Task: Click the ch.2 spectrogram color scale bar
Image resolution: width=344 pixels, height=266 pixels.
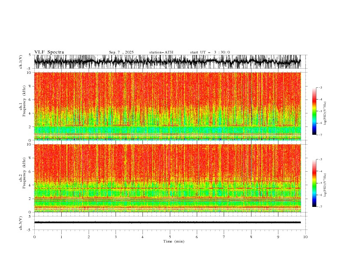Action: coord(314,183)
